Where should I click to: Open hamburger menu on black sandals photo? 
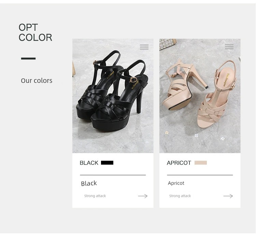point(144,47)
